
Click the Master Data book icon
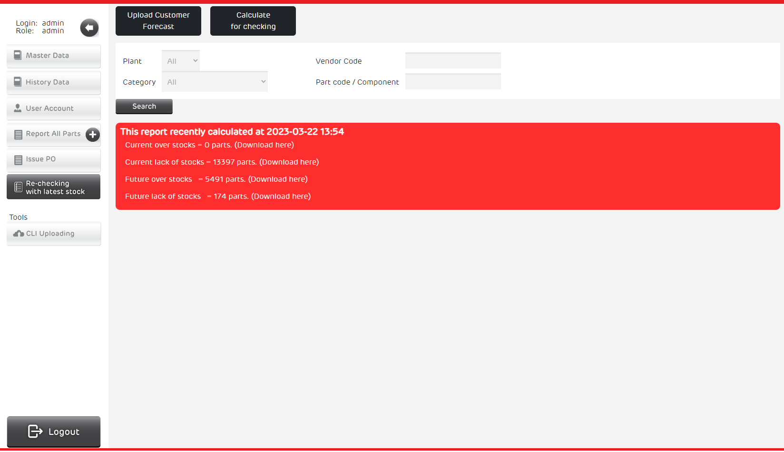18,55
